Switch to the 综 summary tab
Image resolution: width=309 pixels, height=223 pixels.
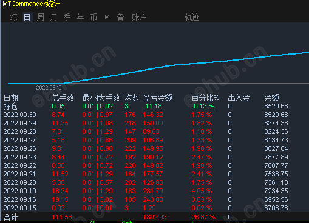13,17
